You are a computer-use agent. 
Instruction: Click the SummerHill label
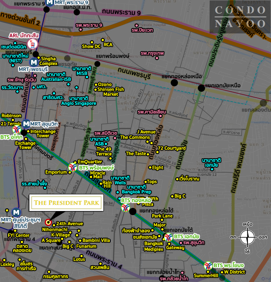click(206, 276)
